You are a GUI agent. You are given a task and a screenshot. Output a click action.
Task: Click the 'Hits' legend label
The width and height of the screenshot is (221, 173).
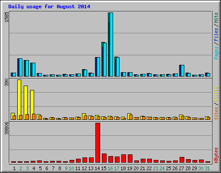coord(216,18)
